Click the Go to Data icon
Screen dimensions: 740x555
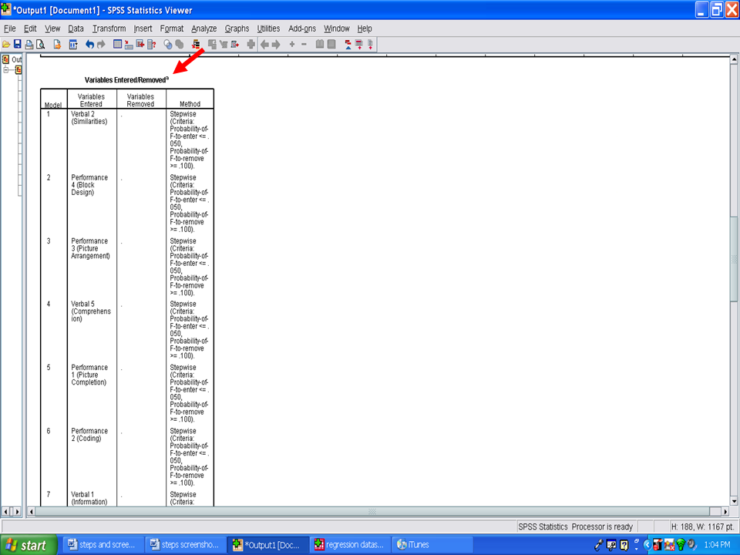tap(118, 45)
